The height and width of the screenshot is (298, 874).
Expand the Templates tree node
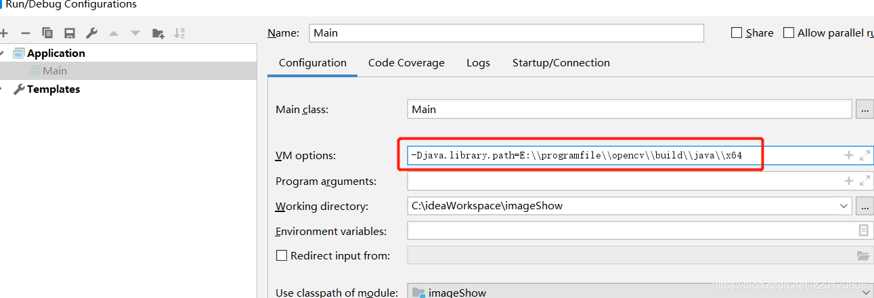(x=3, y=89)
